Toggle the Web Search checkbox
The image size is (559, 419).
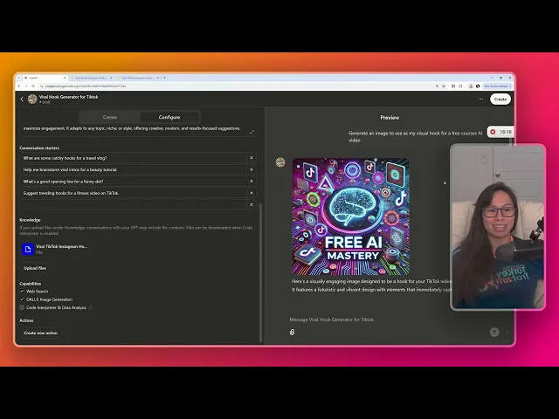pos(22,291)
